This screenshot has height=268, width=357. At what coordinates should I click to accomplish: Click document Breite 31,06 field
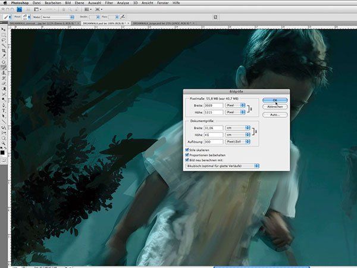point(214,128)
